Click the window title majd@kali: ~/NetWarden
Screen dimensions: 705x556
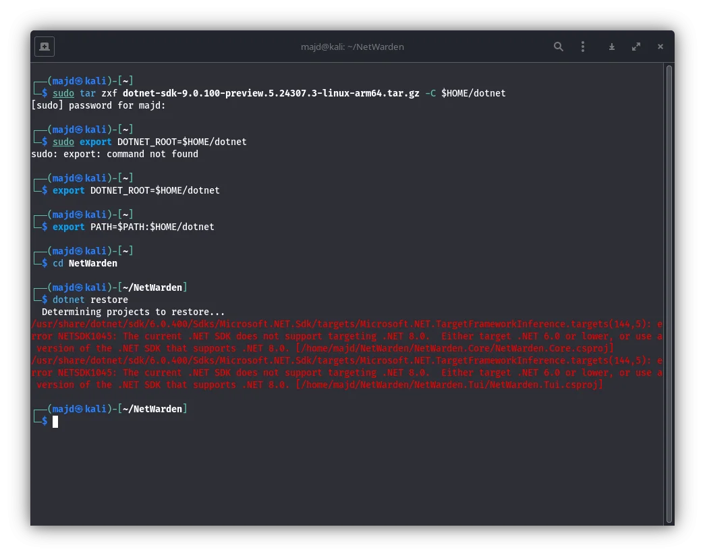tap(352, 47)
